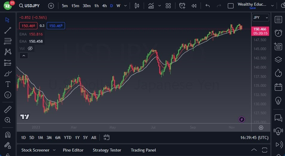Open the JPY currency dropdown
Viewport: 285px width, 156px height.
point(261,18)
